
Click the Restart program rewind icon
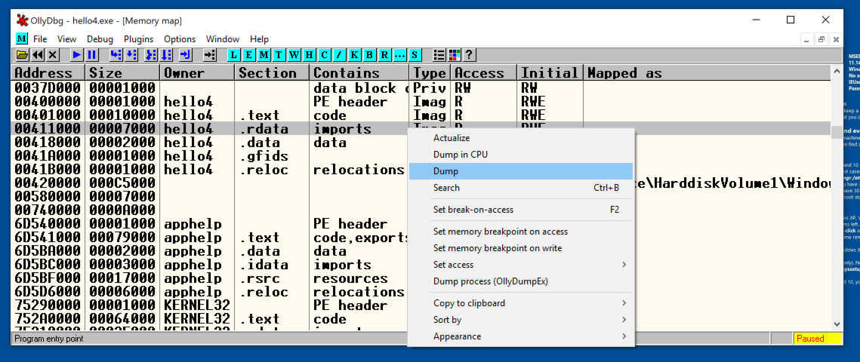coord(37,55)
